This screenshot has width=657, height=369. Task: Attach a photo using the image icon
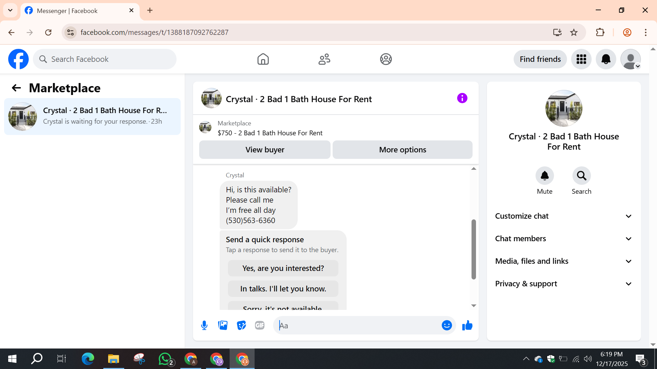(x=223, y=325)
